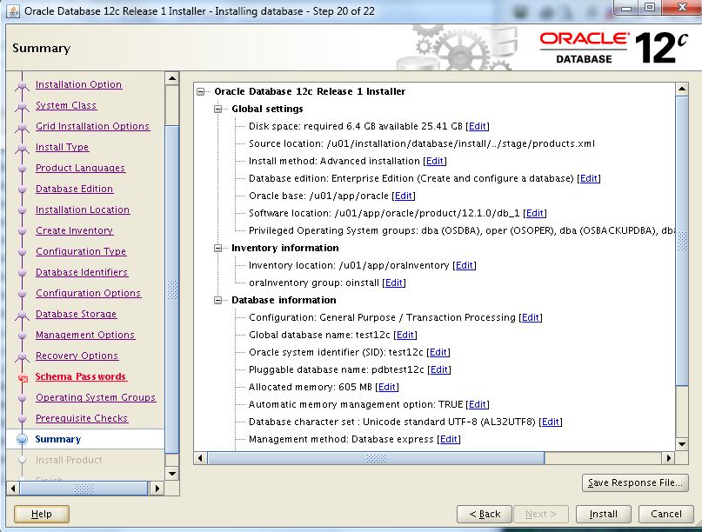This screenshot has height=532, width=702.
Task: Edit the Pluggable database name pdbtest12c
Action: [x=439, y=370]
